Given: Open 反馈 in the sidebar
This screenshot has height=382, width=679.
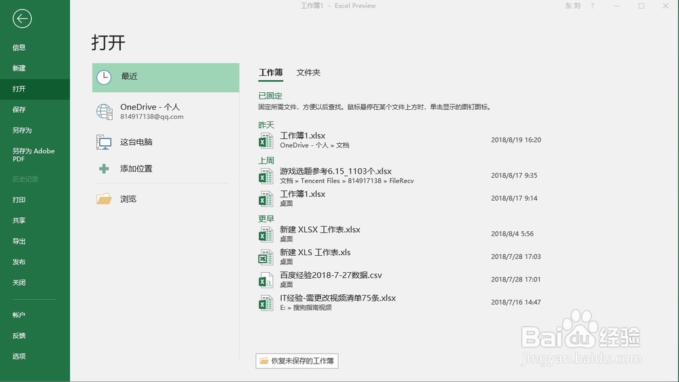Looking at the screenshot, I should coord(19,336).
